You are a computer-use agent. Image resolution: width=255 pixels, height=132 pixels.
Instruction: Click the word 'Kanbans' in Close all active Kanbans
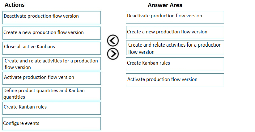click(x=46, y=47)
